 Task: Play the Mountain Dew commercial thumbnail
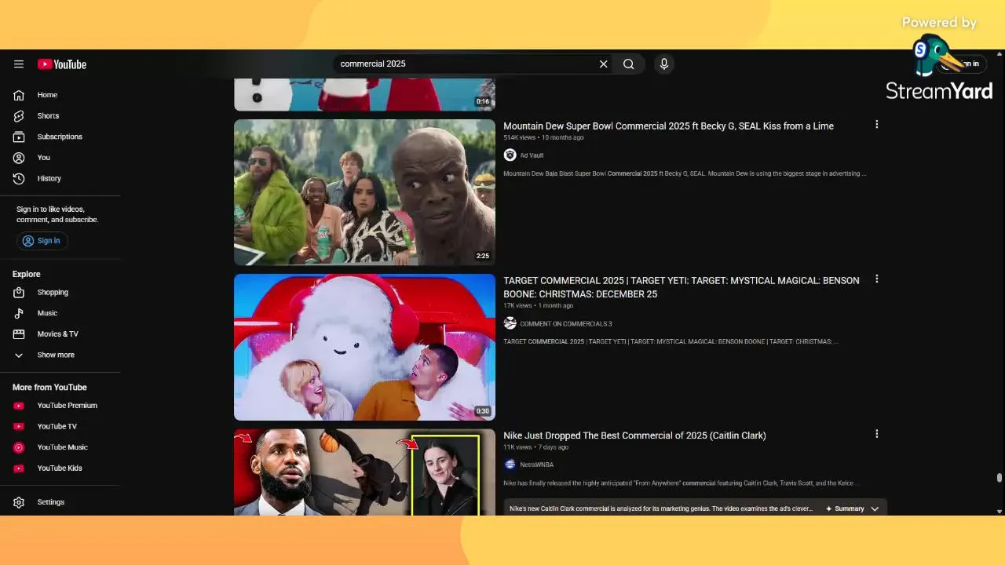tap(364, 192)
